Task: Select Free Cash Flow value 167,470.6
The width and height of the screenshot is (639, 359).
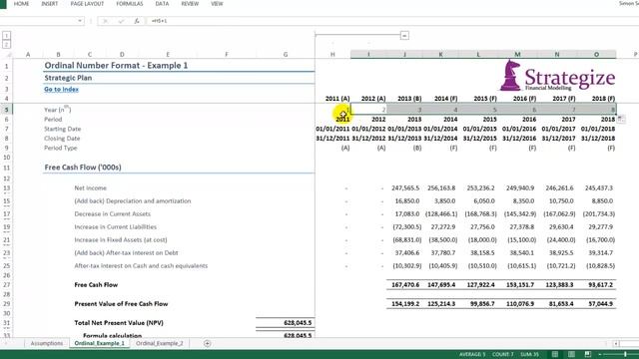Action: coord(404,285)
